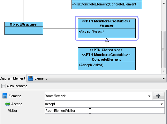The width and height of the screenshot is (167, 124).
Task: Click the RoomElementVisitor text field
Action: (x=105, y=111)
